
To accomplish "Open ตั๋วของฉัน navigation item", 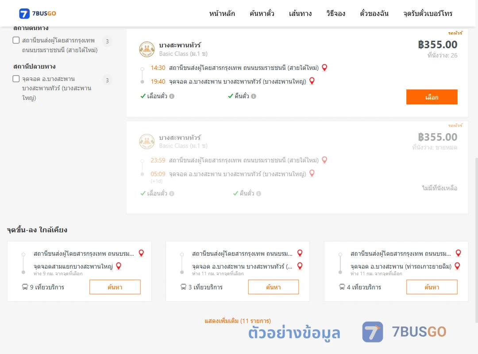I will (374, 14).
